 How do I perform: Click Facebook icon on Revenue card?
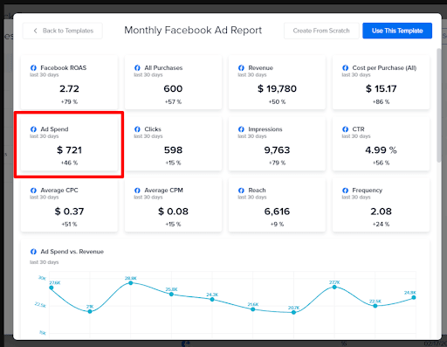tap(241, 68)
